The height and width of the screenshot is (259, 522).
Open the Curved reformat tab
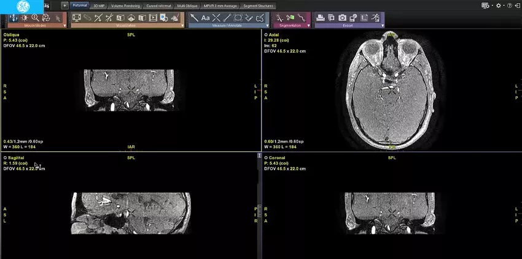(x=158, y=6)
